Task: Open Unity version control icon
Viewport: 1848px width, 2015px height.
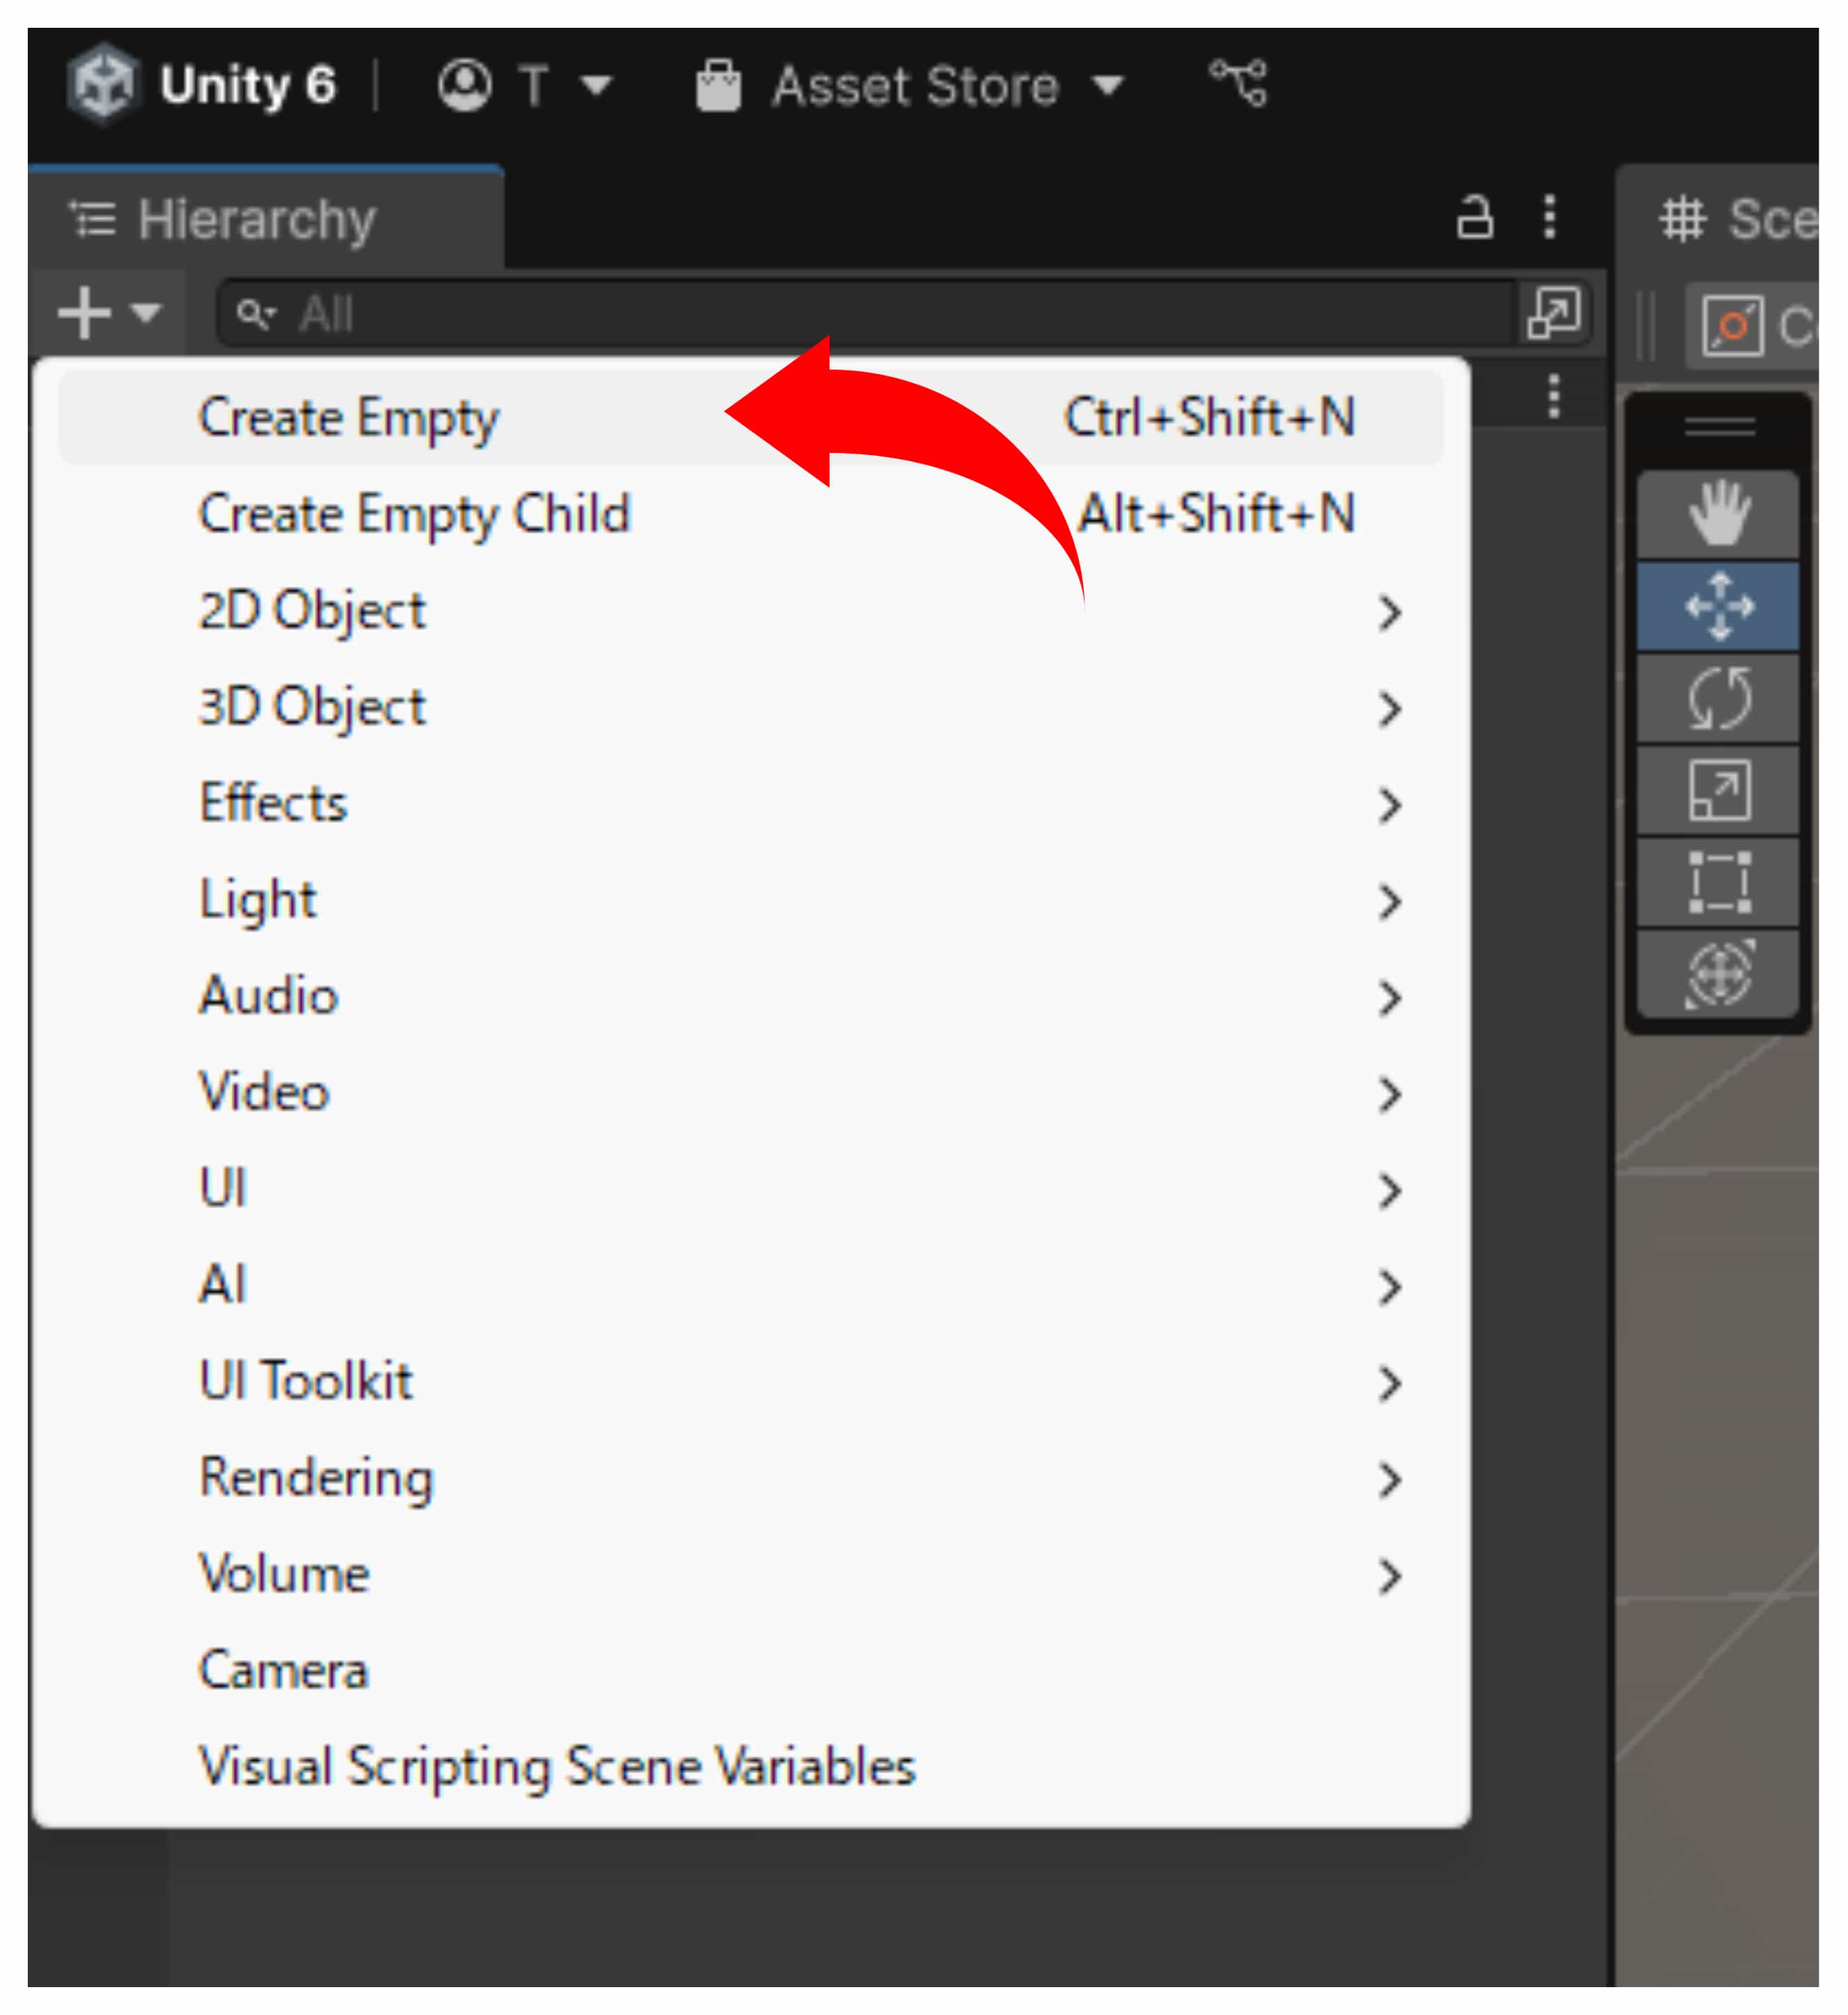Action: pos(1238,83)
